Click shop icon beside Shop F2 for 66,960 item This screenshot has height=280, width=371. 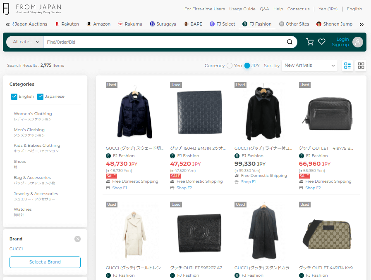tap(301, 188)
